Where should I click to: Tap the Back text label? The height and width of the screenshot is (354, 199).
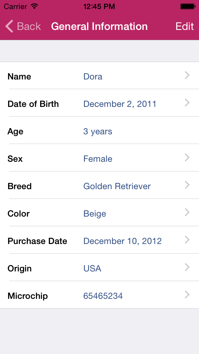29,26
